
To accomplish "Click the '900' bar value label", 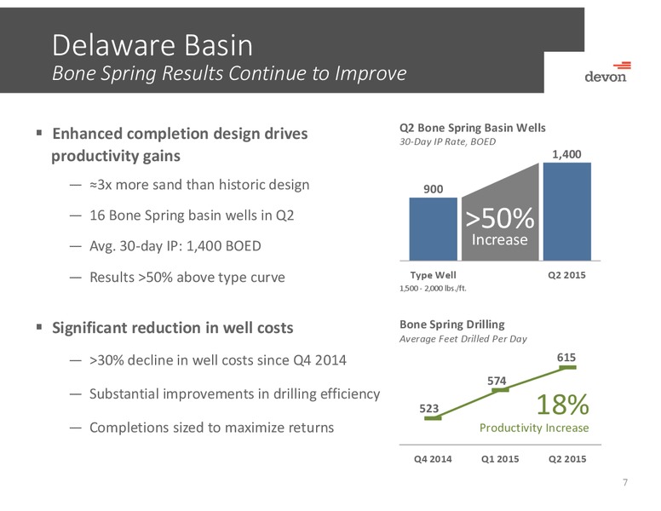I will click(x=434, y=189).
